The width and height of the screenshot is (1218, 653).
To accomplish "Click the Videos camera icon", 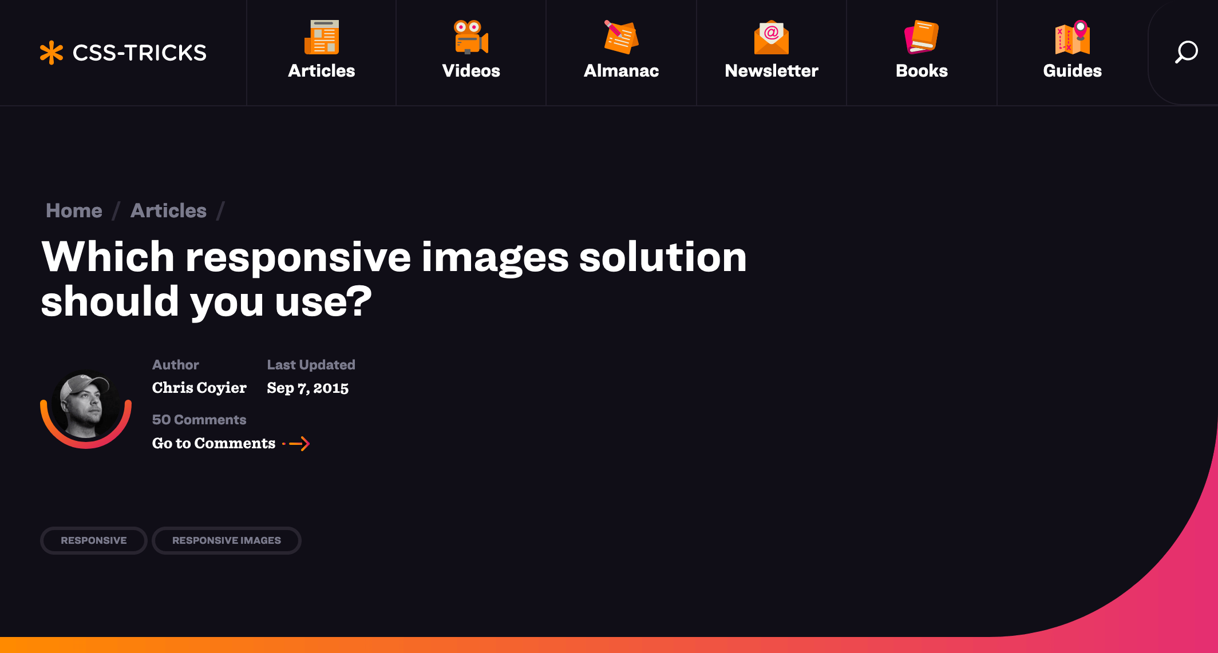I will click(471, 37).
